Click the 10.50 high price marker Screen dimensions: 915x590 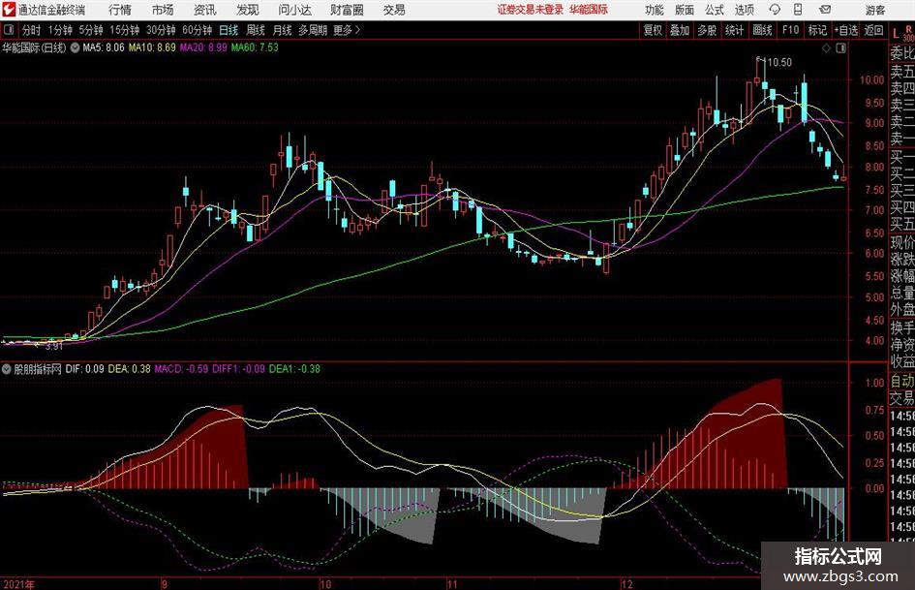pyautogui.click(x=779, y=63)
